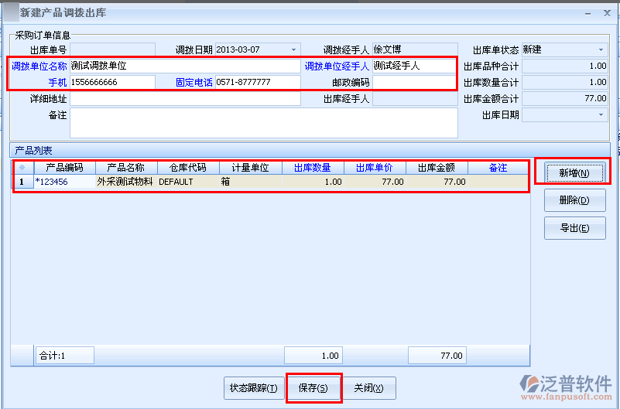This screenshot has width=620, height=409.
Task: Click the 调拨单位经手人 link label
Action: click(337, 66)
